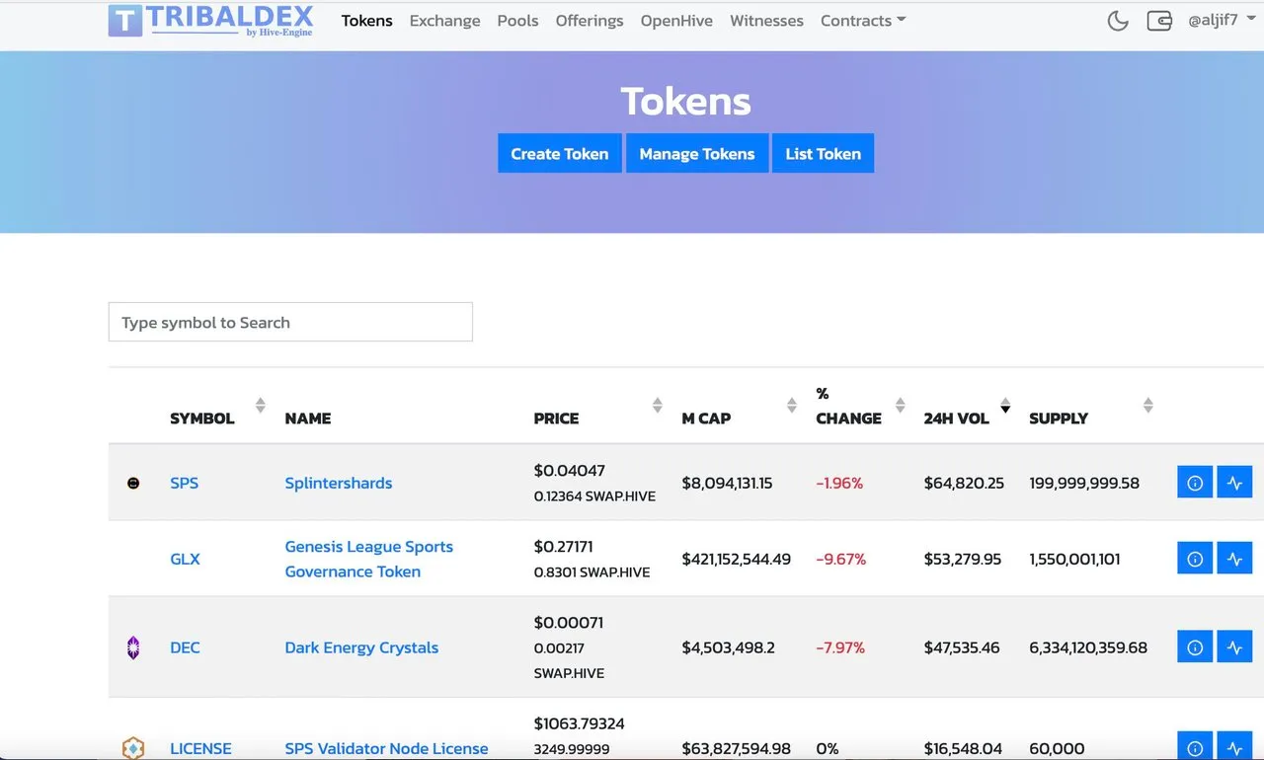Click the DEC crystal logo icon
Screen dimensions: 1264x760
click(x=133, y=647)
